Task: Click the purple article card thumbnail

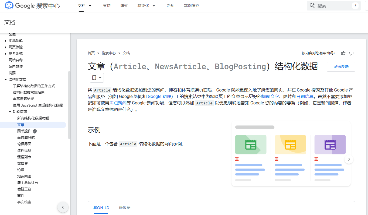Action: [x=330, y=144]
